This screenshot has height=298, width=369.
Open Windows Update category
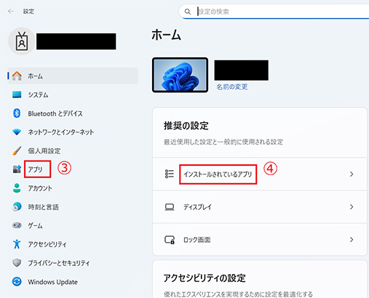tap(73, 281)
